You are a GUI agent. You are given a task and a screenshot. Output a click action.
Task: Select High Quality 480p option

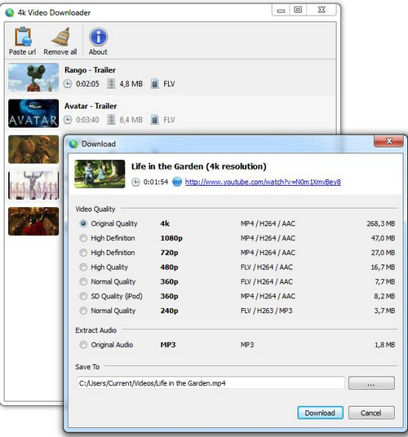pos(83,267)
